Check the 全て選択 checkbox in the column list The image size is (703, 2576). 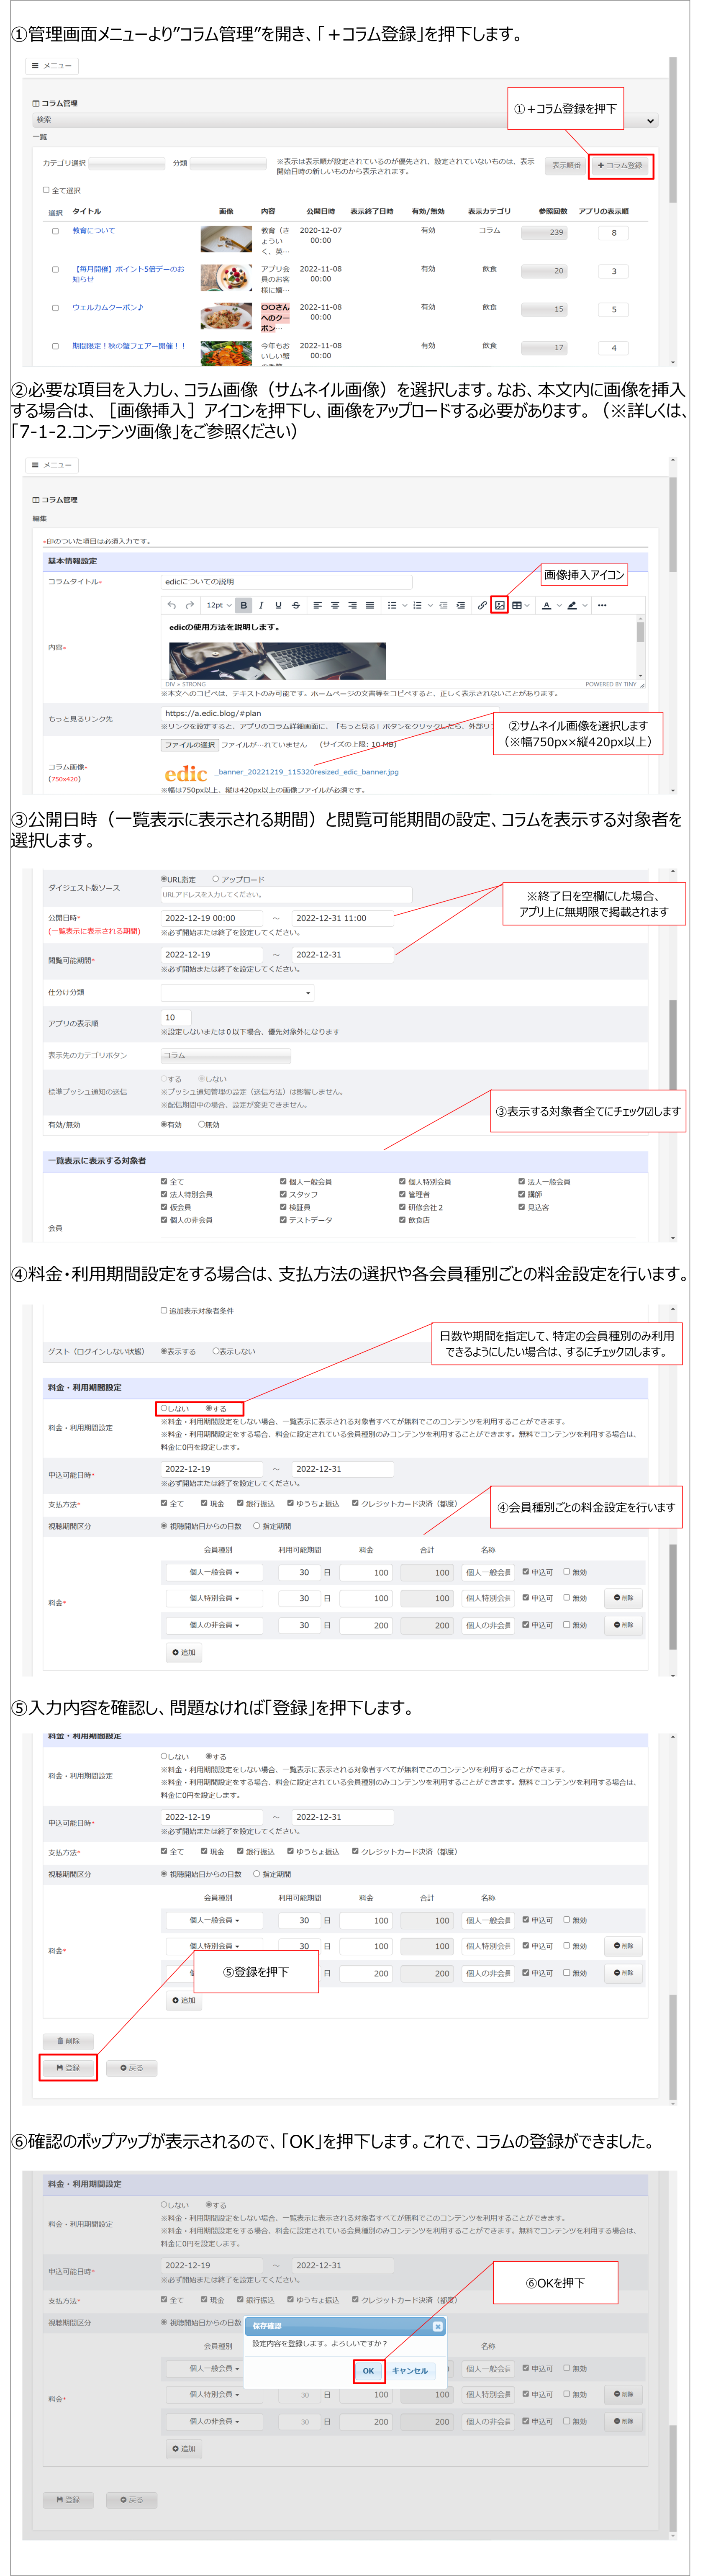tap(46, 190)
